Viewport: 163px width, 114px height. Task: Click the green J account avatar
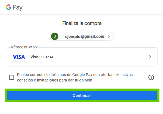[x=55, y=36]
